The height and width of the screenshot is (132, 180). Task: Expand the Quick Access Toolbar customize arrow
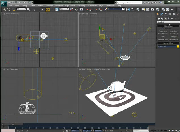(32, 3)
